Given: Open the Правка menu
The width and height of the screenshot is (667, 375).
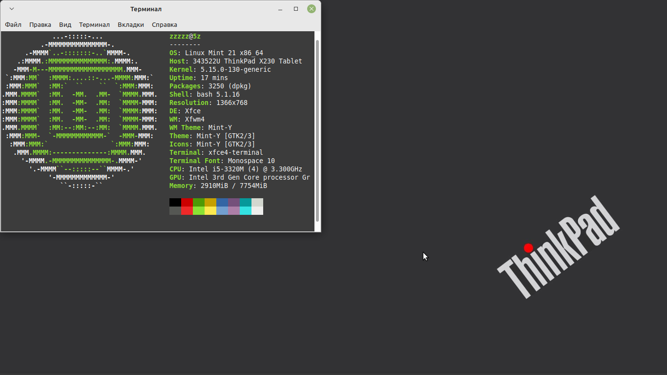Looking at the screenshot, I should [40, 24].
